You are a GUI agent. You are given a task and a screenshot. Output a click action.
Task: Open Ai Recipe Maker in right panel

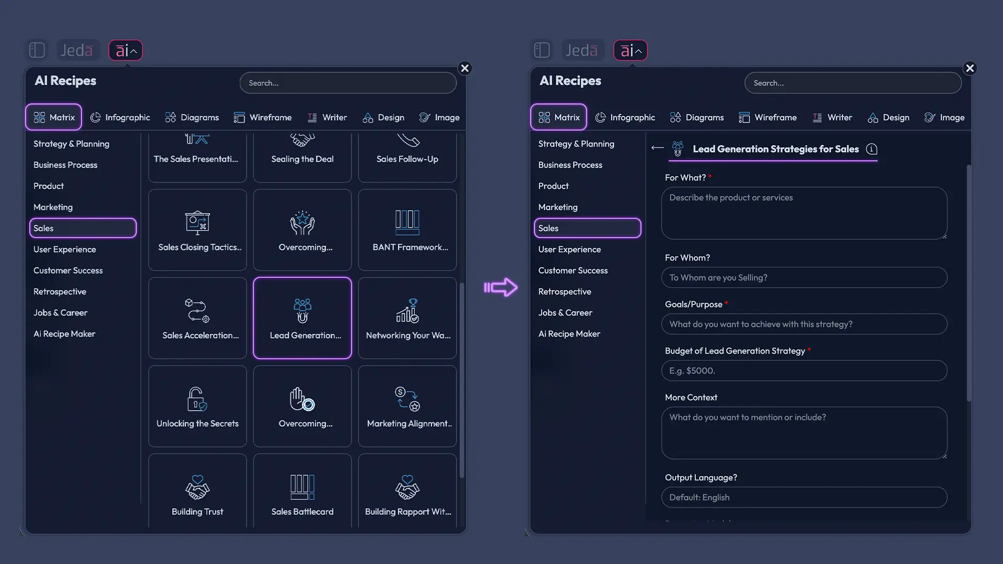pos(569,334)
